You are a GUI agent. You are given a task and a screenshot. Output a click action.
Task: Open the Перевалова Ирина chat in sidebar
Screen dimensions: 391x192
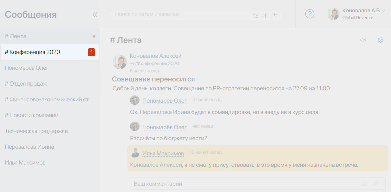pos(50,147)
